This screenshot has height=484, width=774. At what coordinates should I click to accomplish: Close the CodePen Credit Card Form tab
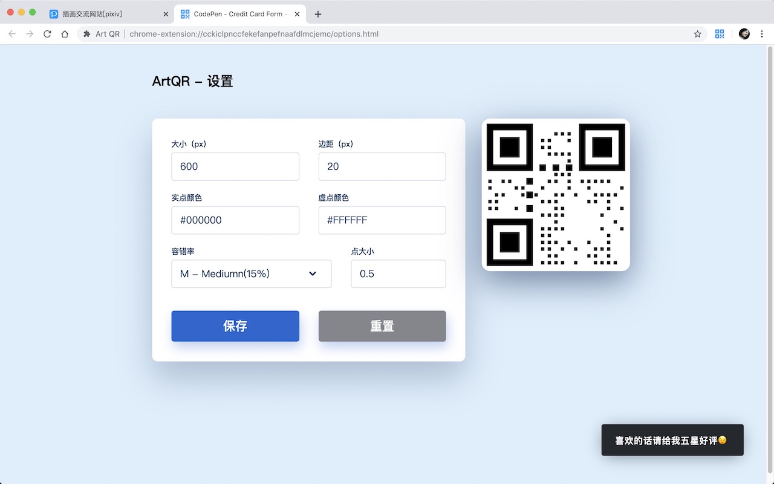click(x=297, y=14)
